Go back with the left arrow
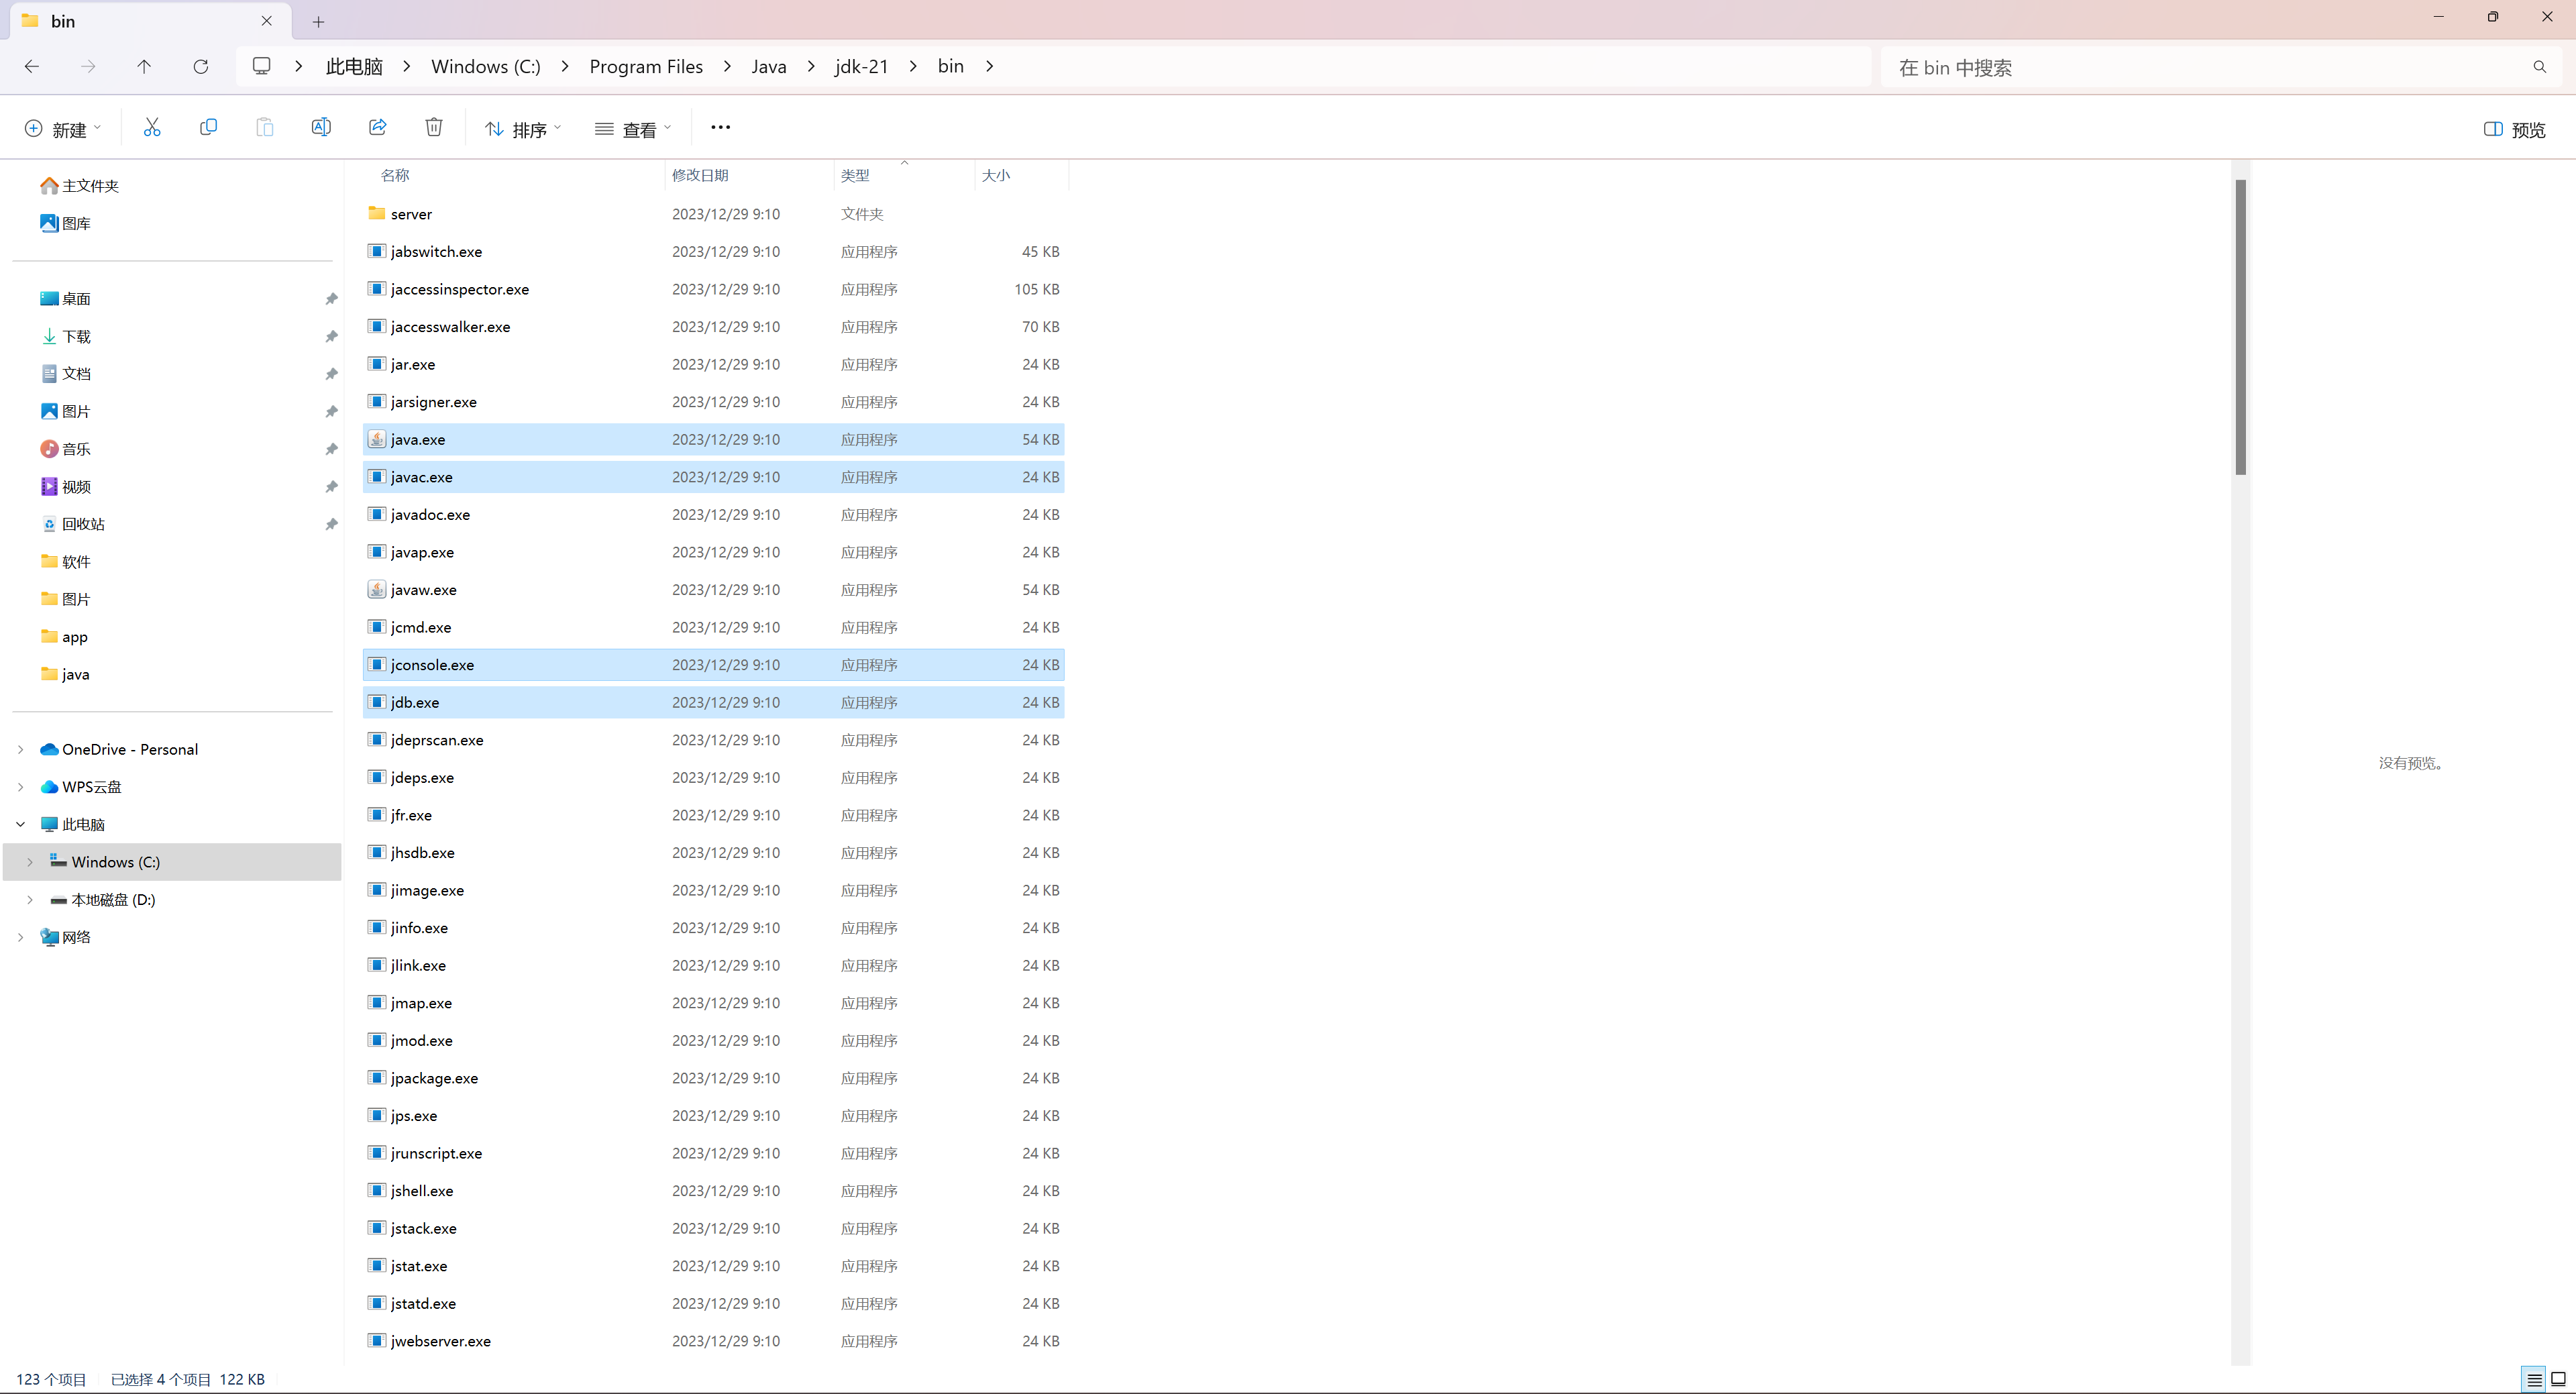Screen dimensions: 2576x1394 tap(32, 66)
